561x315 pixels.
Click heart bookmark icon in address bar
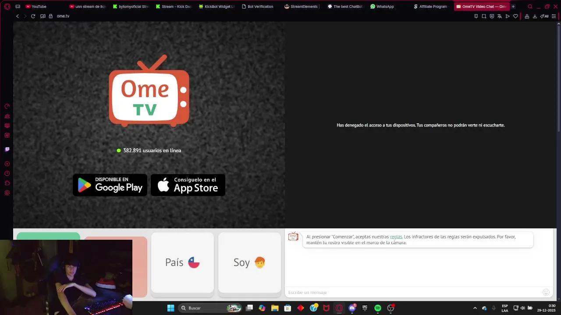pos(515,16)
